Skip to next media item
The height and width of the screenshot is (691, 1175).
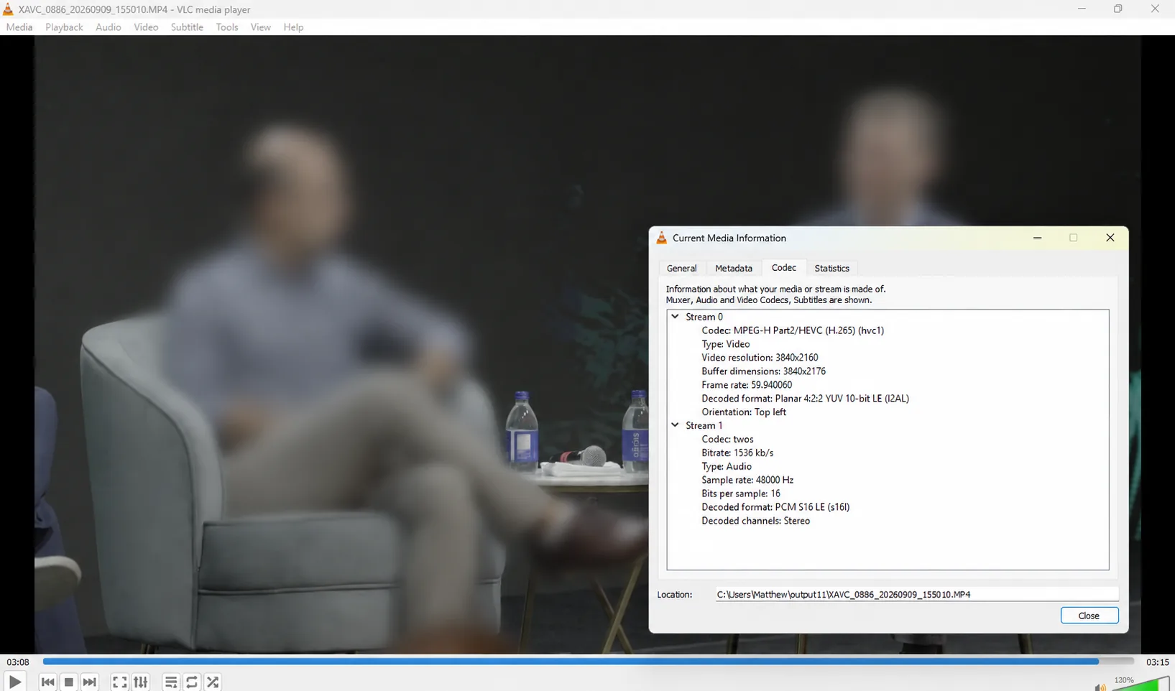point(90,682)
